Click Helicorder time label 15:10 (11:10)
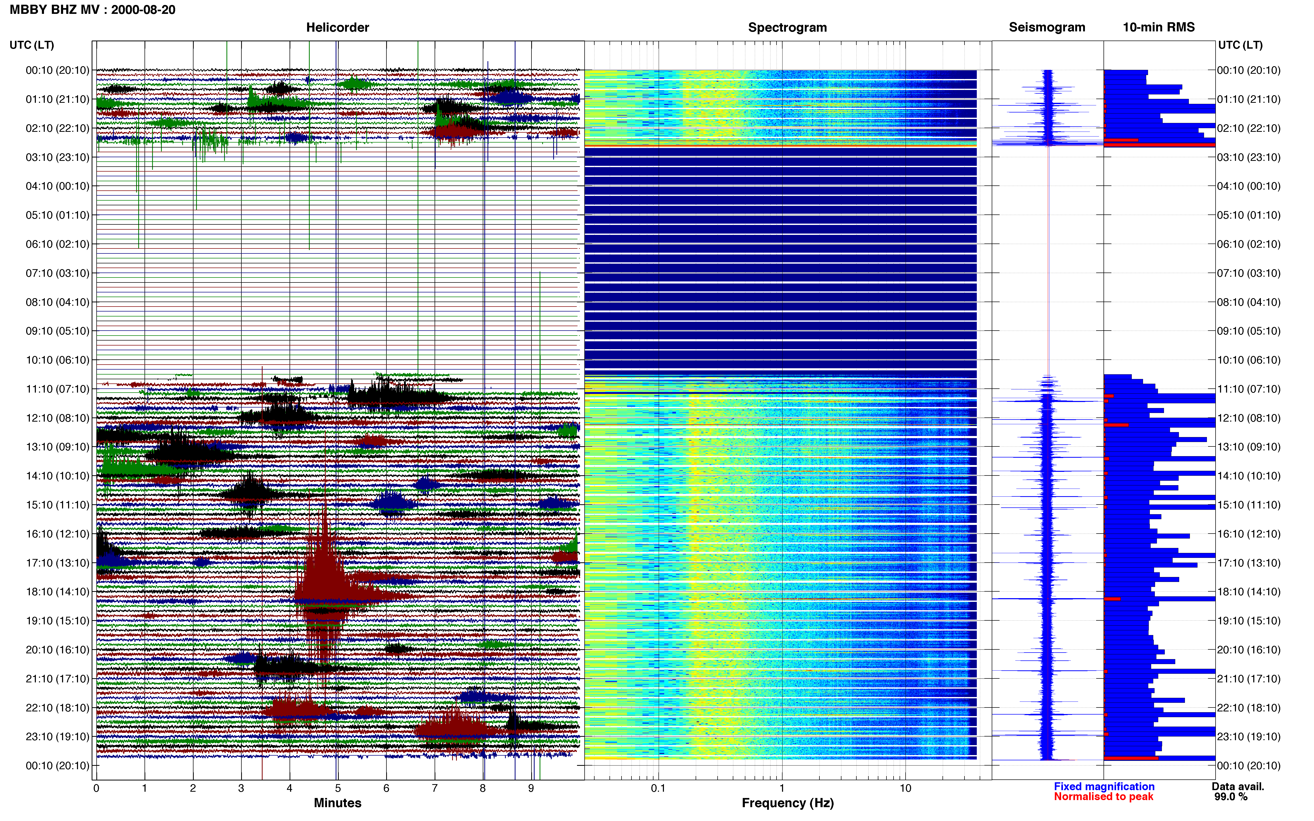This screenshot has width=1314, height=821. pyautogui.click(x=58, y=505)
